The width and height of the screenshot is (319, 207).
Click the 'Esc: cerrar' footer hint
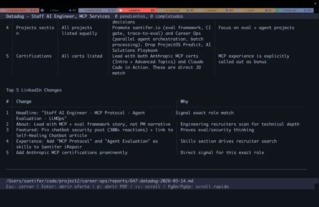pyautogui.click(x=20, y=186)
